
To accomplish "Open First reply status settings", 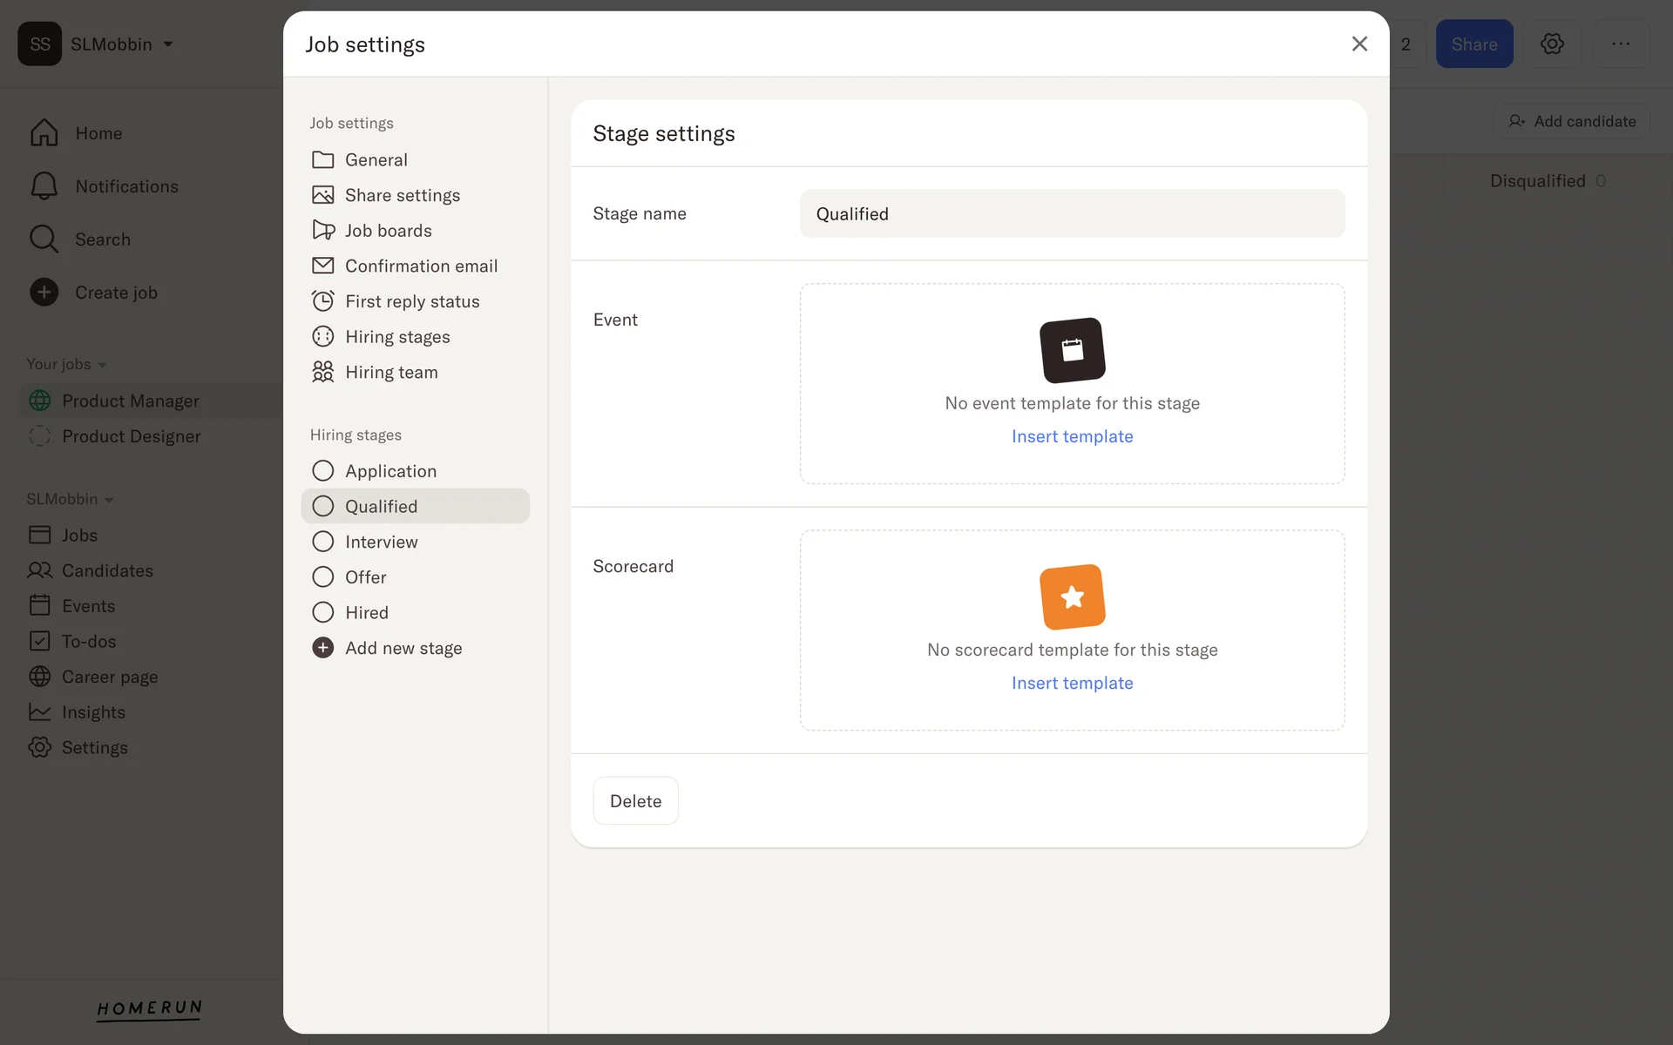I will 411,301.
